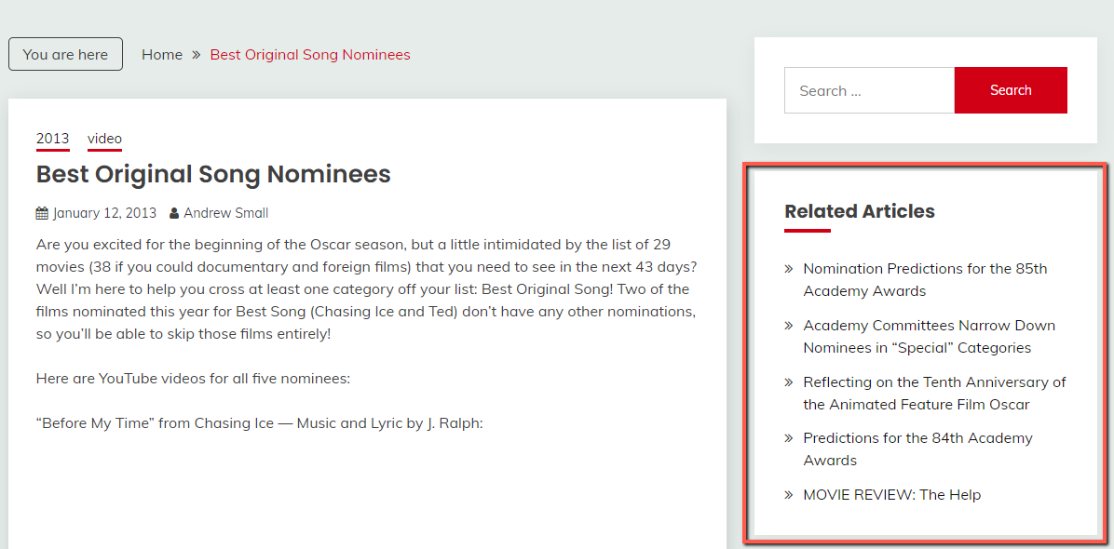Image resolution: width=1114 pixels, height=549 pixels.
Task: Open the Home breadcrumb link
Action: click(x=162, y=55)
